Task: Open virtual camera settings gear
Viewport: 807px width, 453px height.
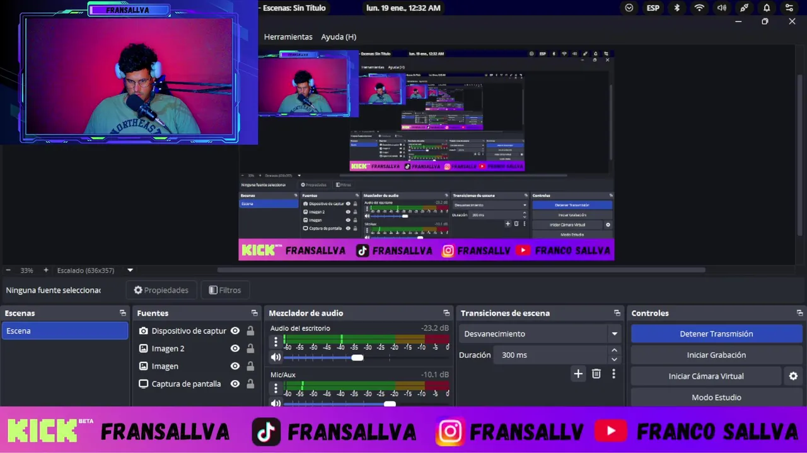Action: pos(793,376)
